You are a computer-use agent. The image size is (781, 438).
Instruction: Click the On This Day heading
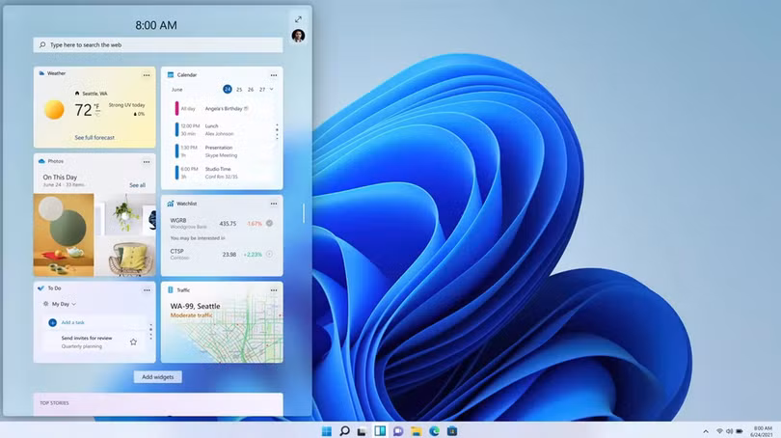(60, 177)
